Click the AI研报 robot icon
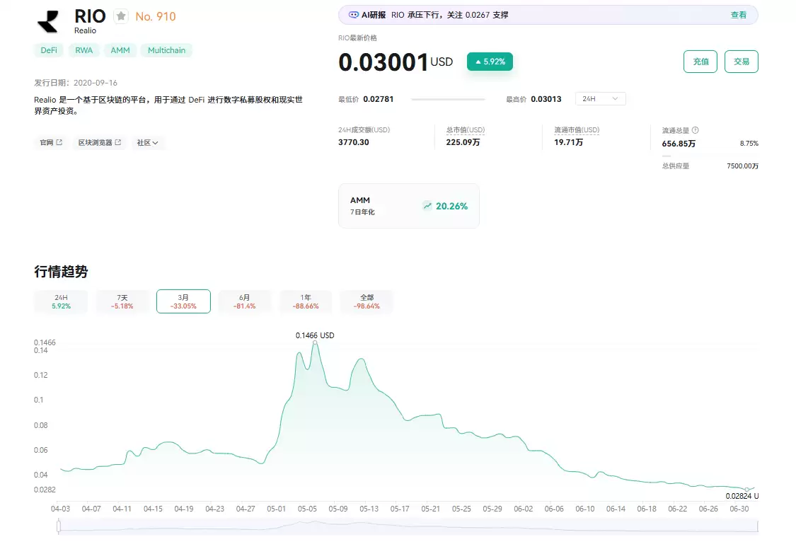This screenshot has width=796, height=549. pyautogui.click(x=353, y=16)
